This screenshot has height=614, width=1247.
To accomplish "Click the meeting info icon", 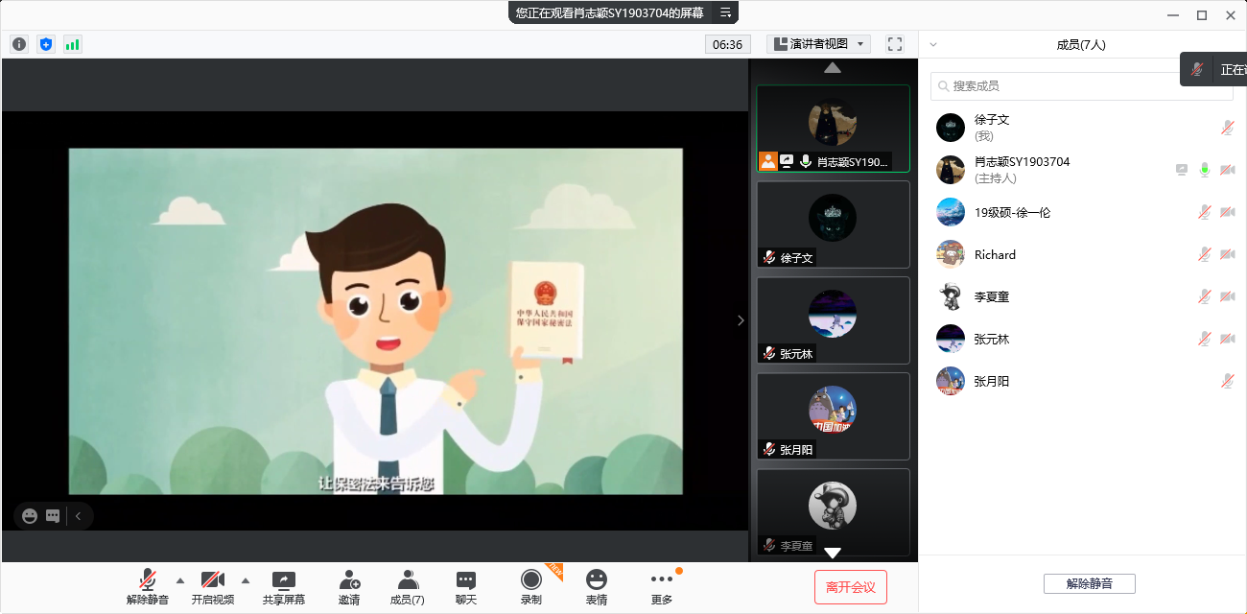I will 19,44.
